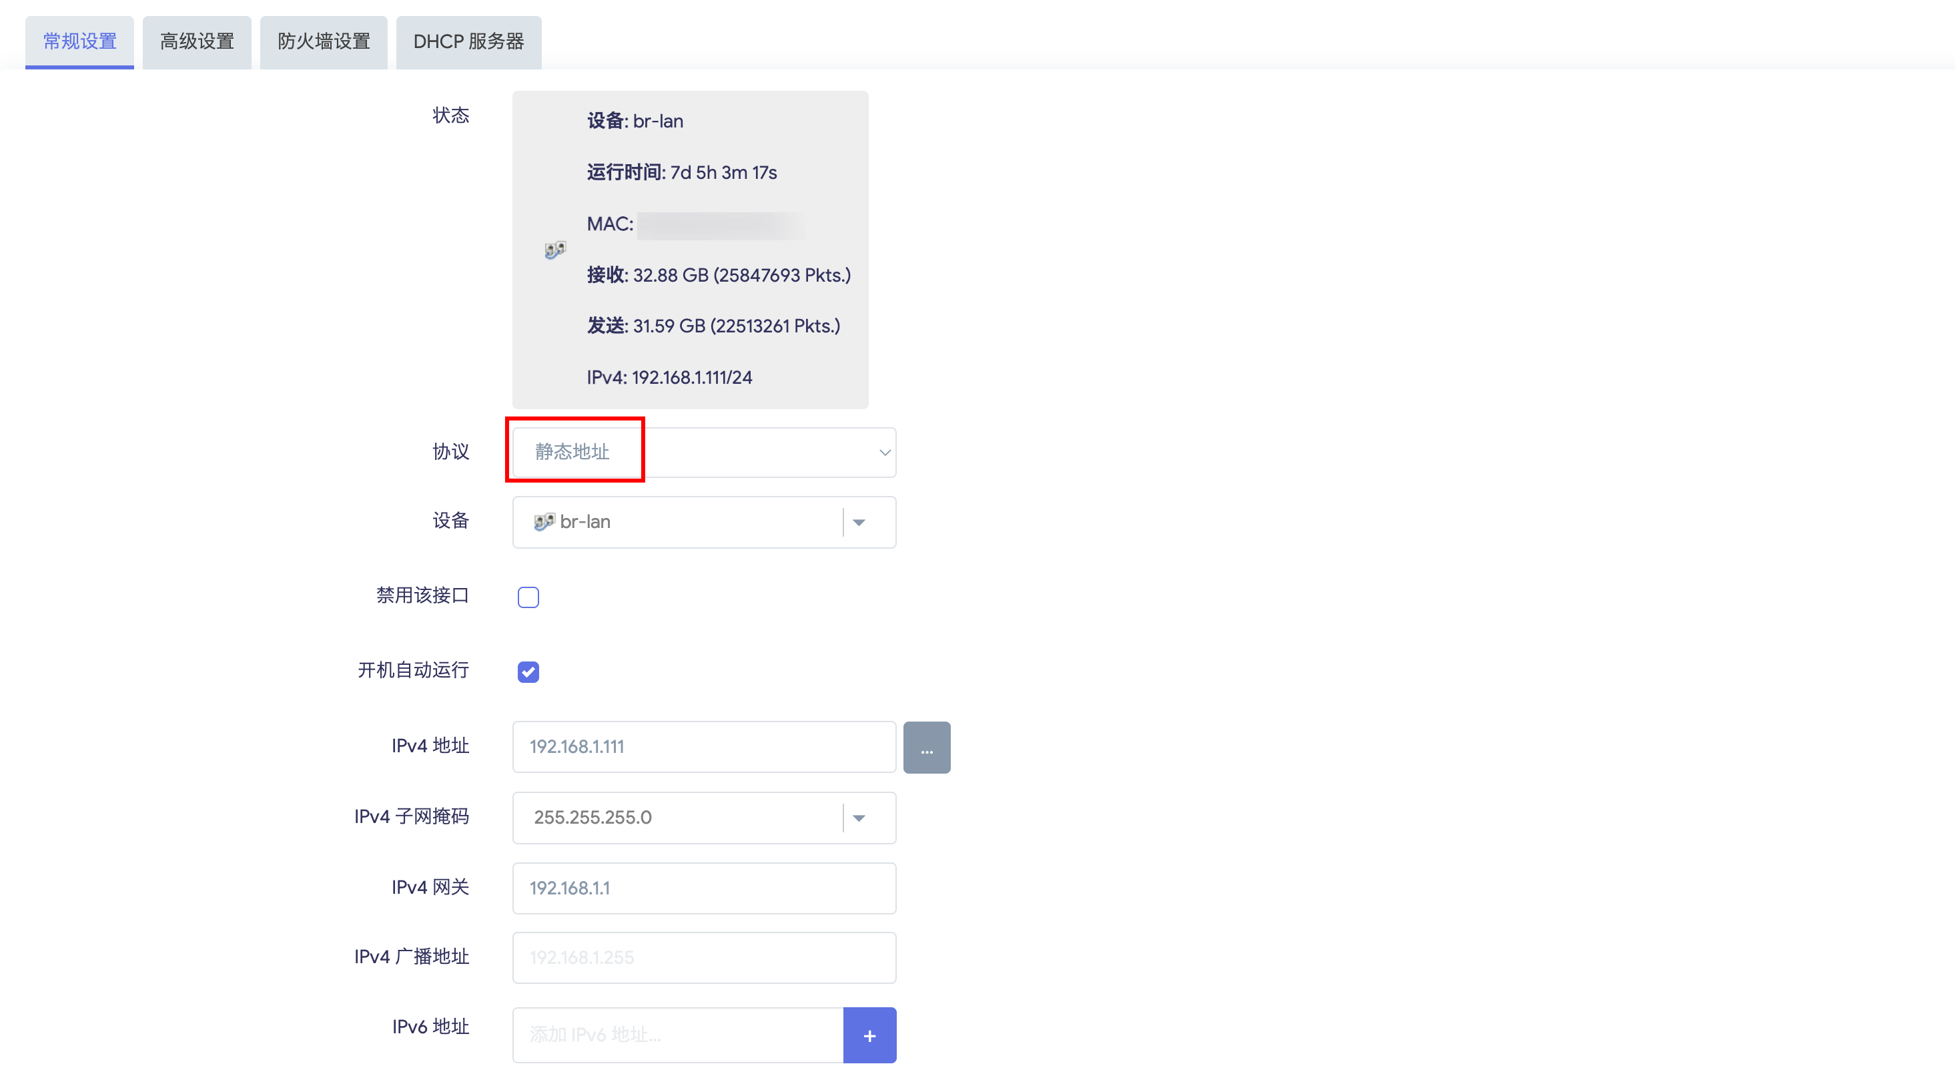Open the 设备 br-lan dropdown
1955x1076 pixels.
coord(683,523)
